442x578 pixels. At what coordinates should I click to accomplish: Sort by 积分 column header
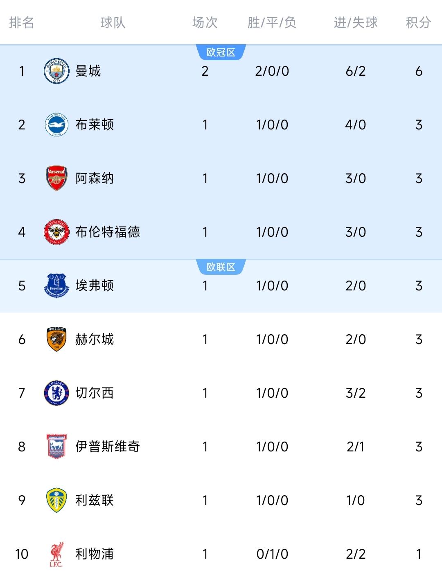pos(418,22)
